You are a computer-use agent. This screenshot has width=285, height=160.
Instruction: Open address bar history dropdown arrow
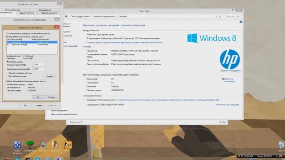216,17
